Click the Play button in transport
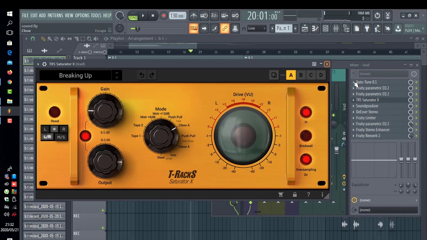 [143, 16]
